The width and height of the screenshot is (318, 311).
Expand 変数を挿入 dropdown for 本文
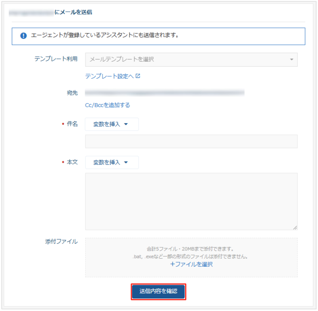pos(112,163)
